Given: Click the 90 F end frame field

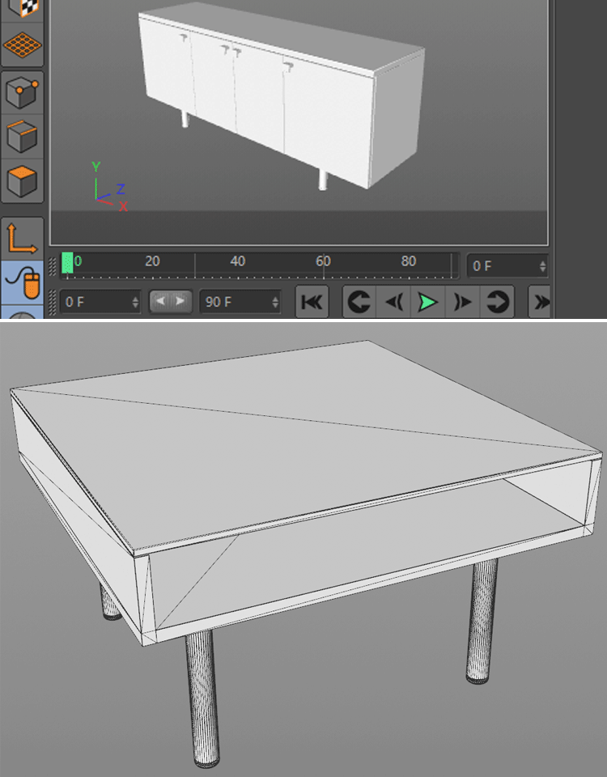Looking at the screenshot, I should click(x=233, y=303).
